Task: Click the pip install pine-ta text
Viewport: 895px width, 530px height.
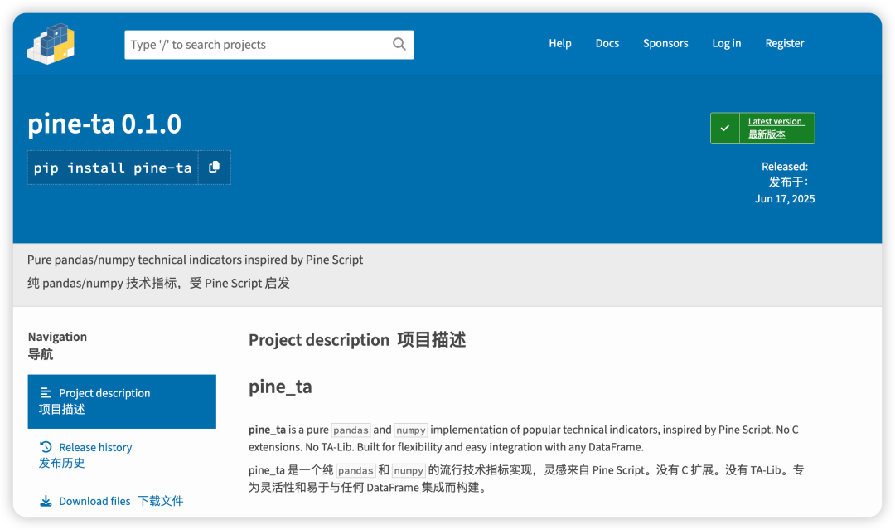Action: coord(113,168)
